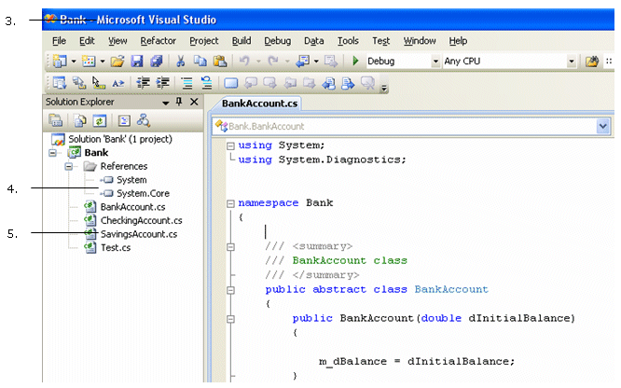Comment out selected lines icon
This screenshot has width=621, height=388.
pos(186,83)
